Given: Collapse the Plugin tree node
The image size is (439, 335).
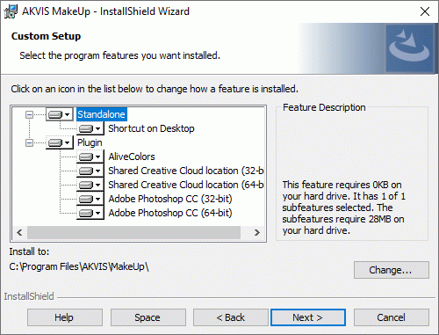Looking at the screenshot, I should (29, 142).
